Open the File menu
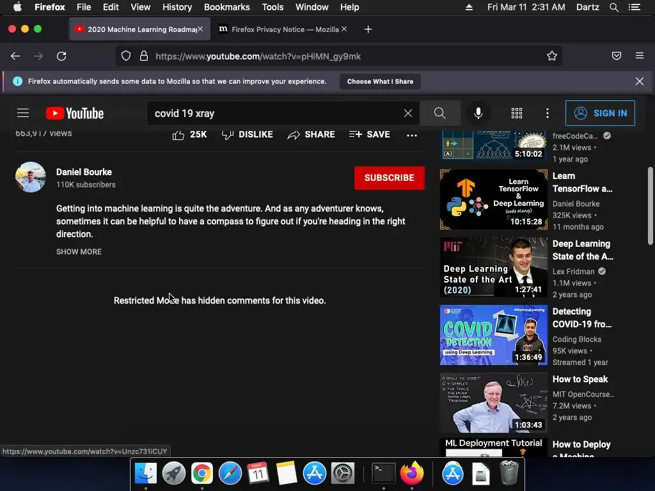This screenshot has width=655, height=491. coord(84,7)
